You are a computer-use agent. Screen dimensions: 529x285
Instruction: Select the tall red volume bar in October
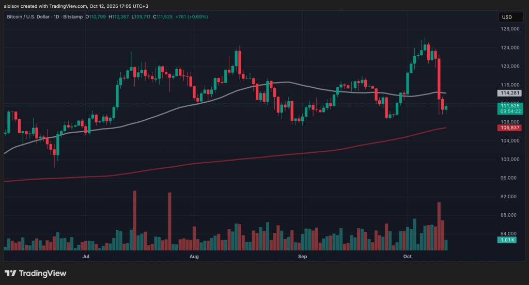pyautogui.click(x=439, y=226)
